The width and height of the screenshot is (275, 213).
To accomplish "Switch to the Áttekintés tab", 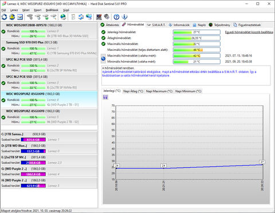I will 110,25.
